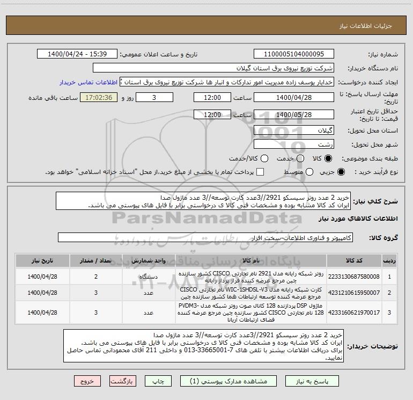
Task: Click the price validity time 12:00 field
Action: pos(212,115)
